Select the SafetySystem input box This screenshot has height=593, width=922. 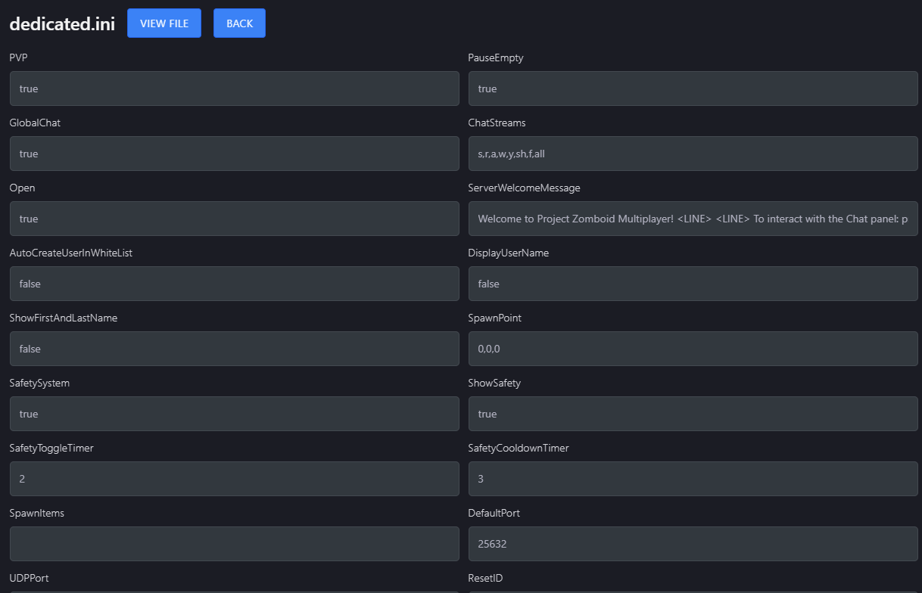[233, 414]
